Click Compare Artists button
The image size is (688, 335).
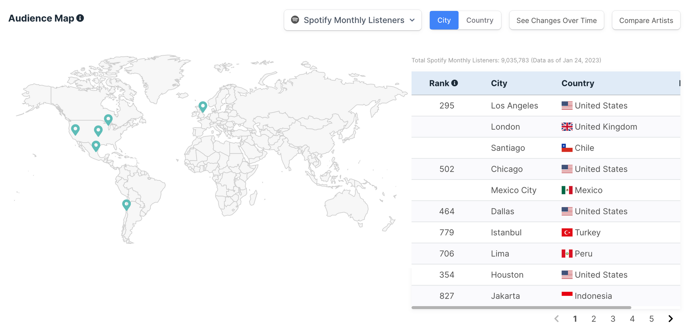coord(646,21)
